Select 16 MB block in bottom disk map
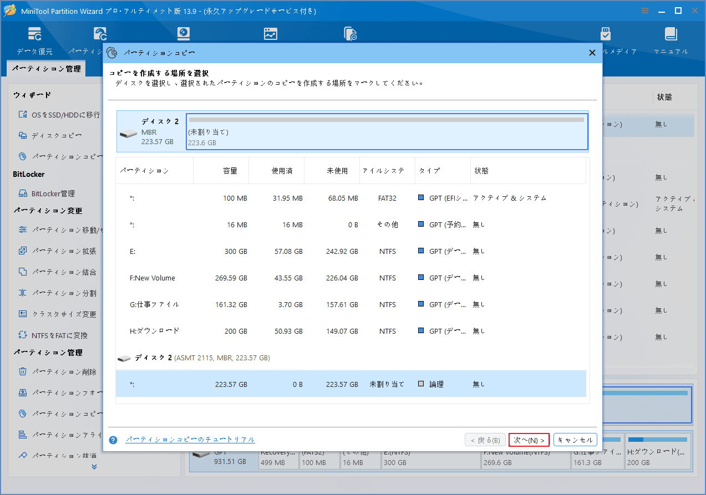The height and width of the screenshot is (495, 706). pyautogui.click(x=360, y=458)
